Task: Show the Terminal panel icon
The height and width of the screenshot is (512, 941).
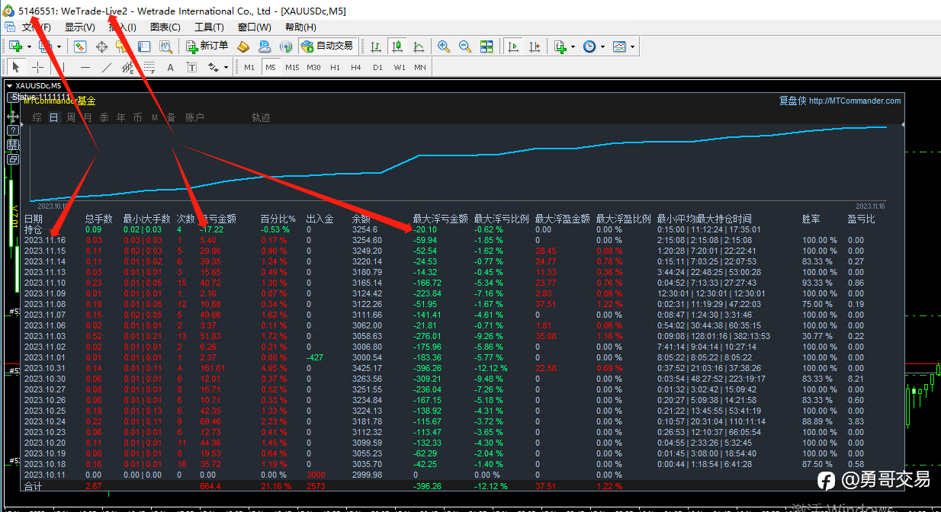Action: coord(144,46)
